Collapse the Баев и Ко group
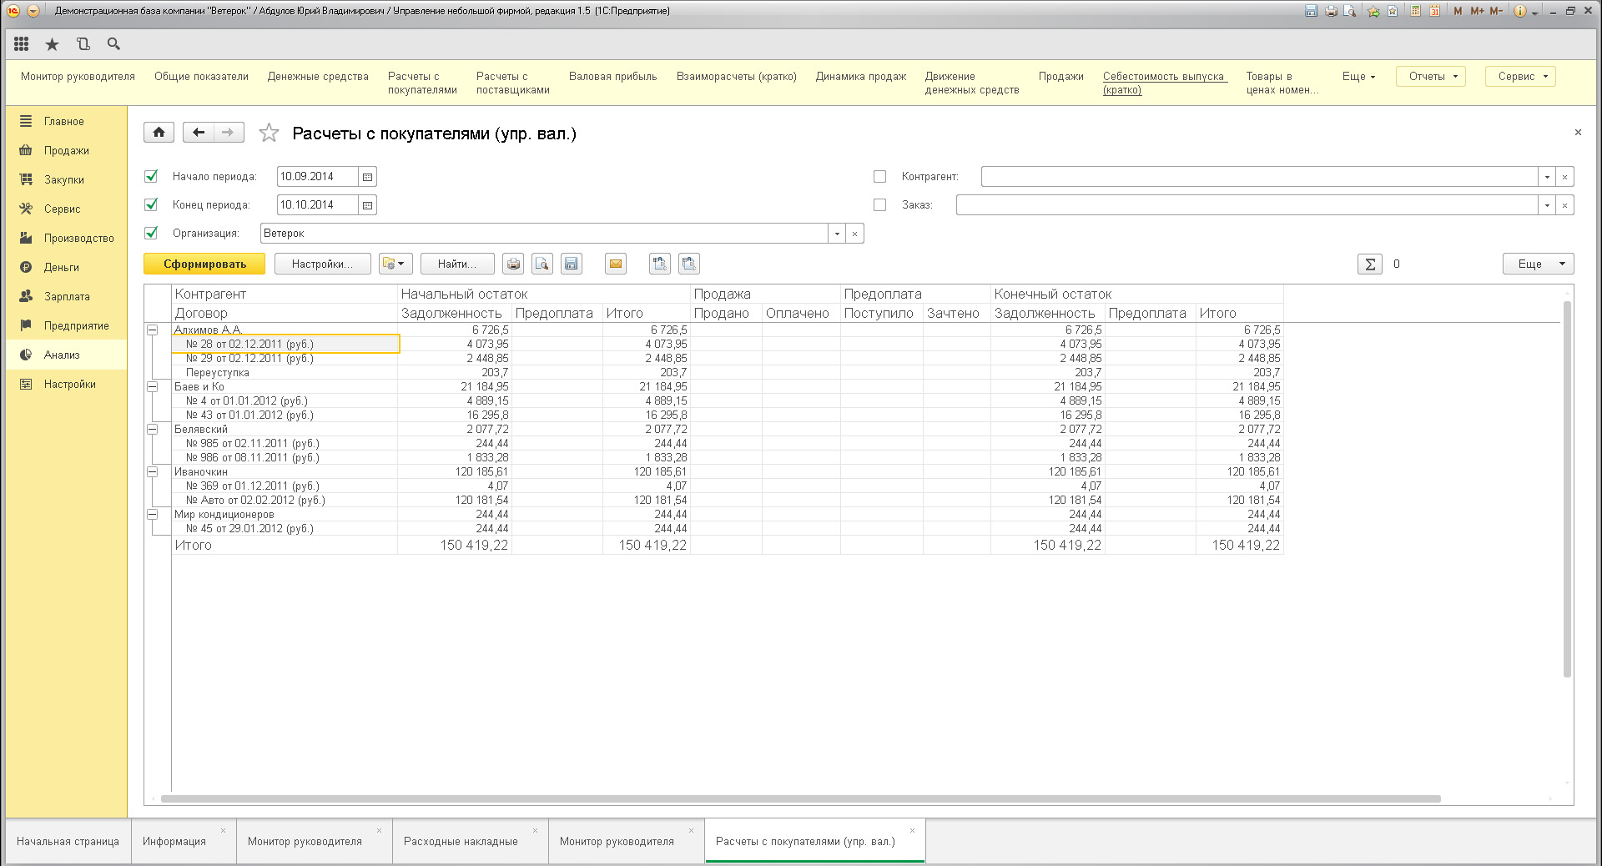 pos(153,387)
